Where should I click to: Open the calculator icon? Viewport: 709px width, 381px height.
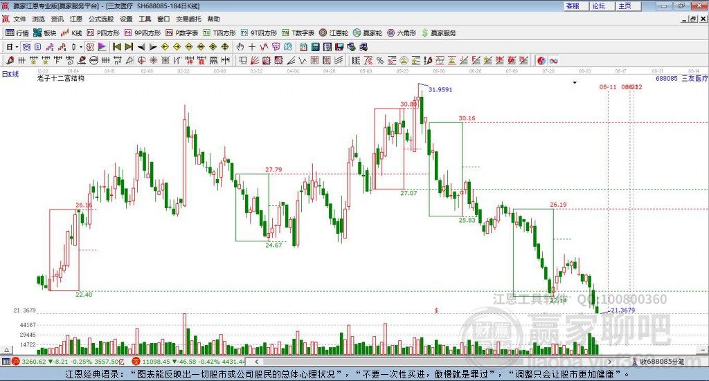coord(315,47)
